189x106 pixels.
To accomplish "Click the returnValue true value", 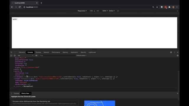I will pyautogui.click(x=27, y=73).
